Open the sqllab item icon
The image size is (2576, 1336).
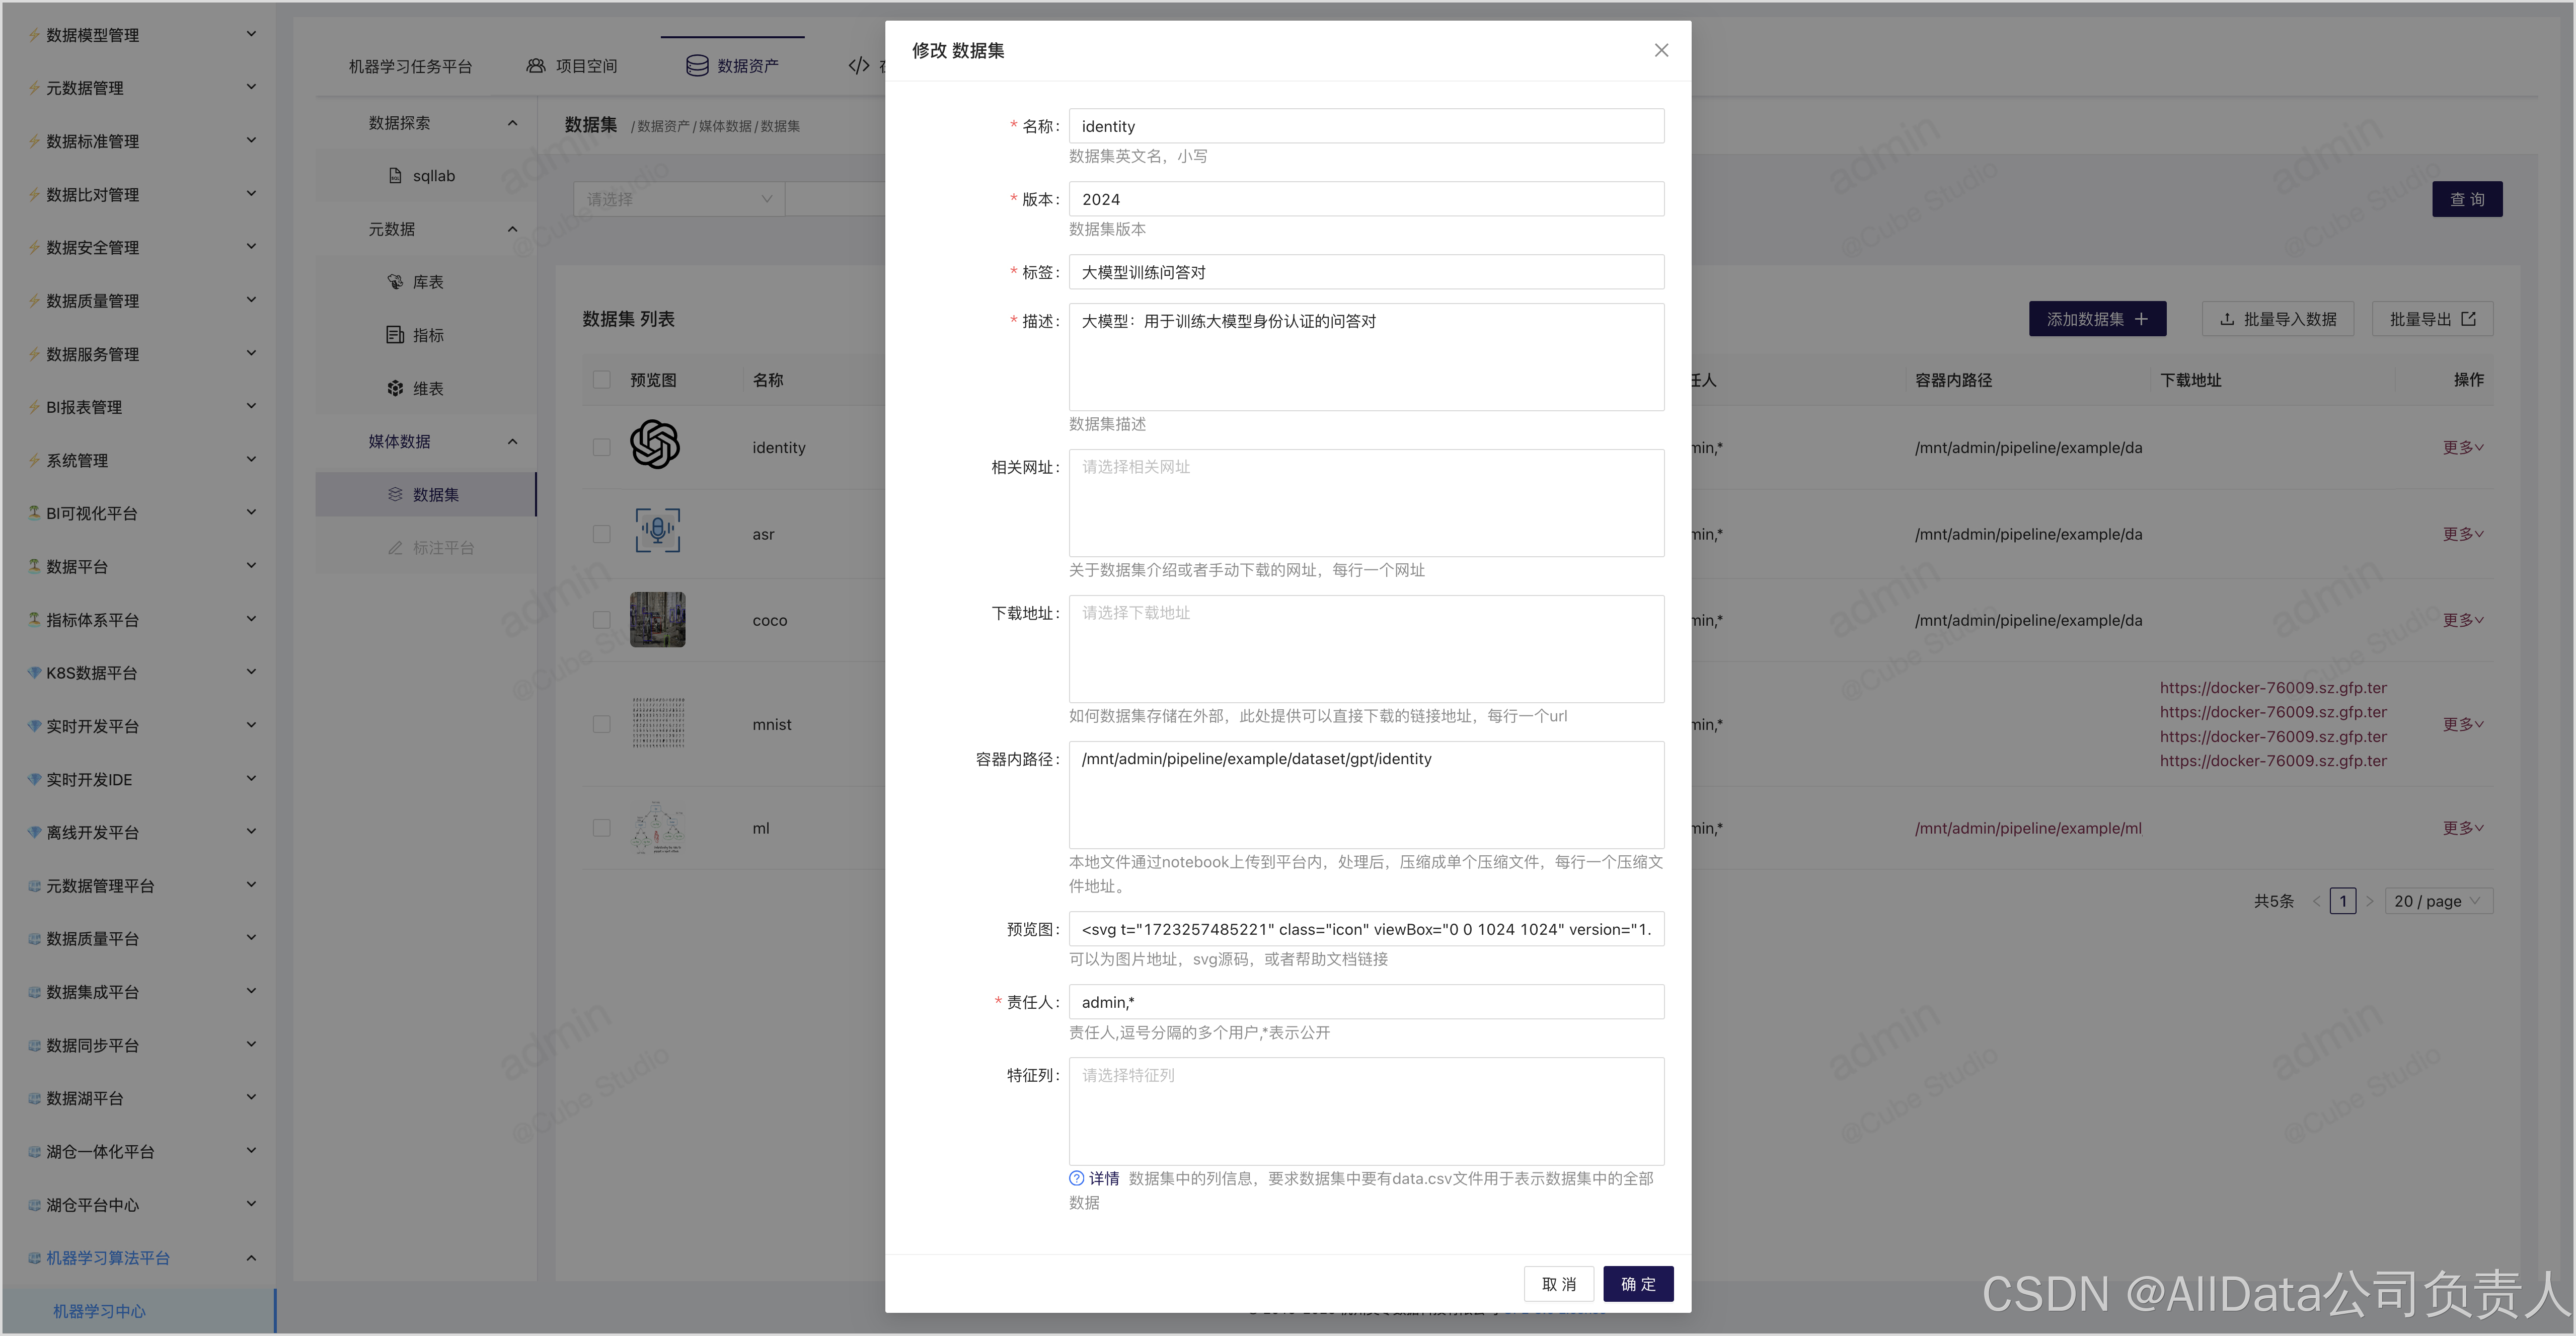[395, 175]
